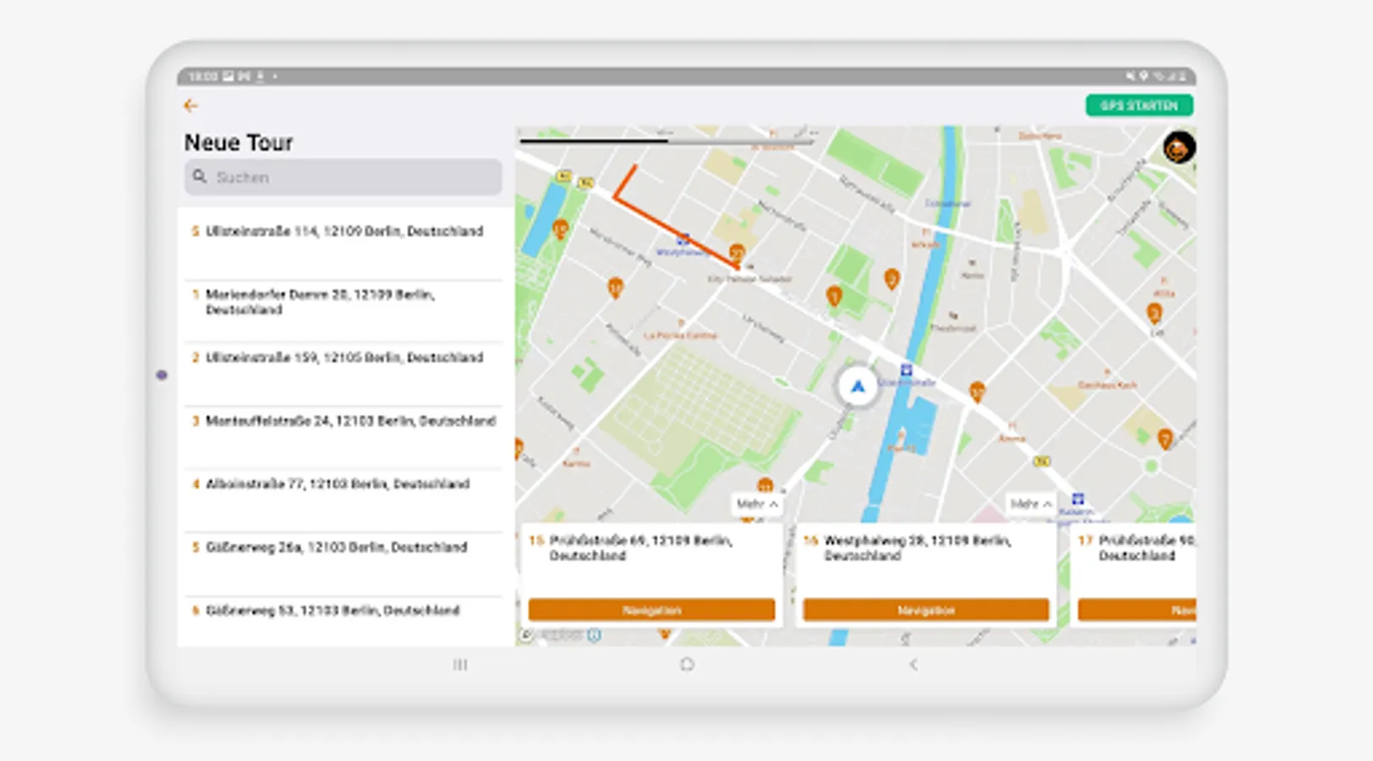
Task: Open the round orange profile logo on the map
Action: 1178,148
